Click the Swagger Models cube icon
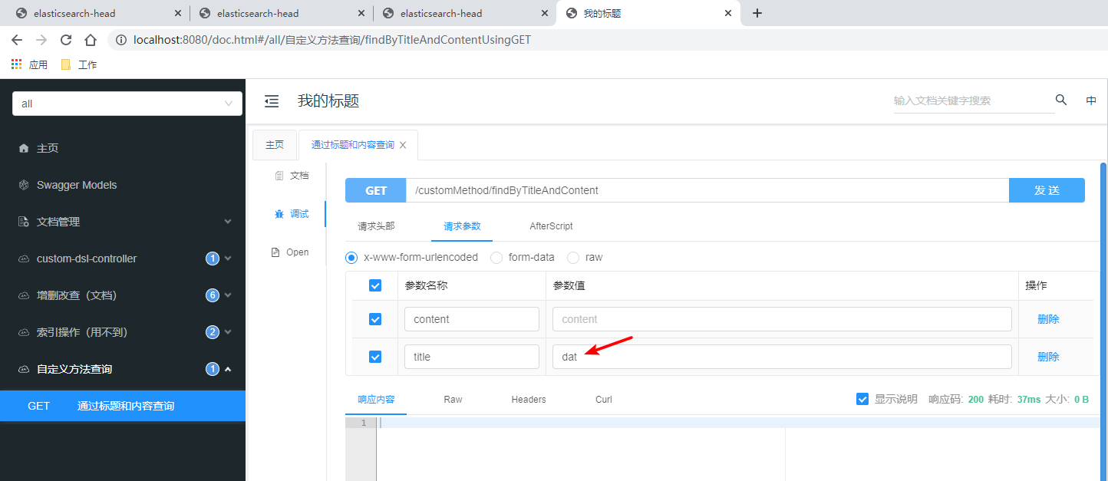Viewport: 1108px width, 481px height. tap(23, 185)
